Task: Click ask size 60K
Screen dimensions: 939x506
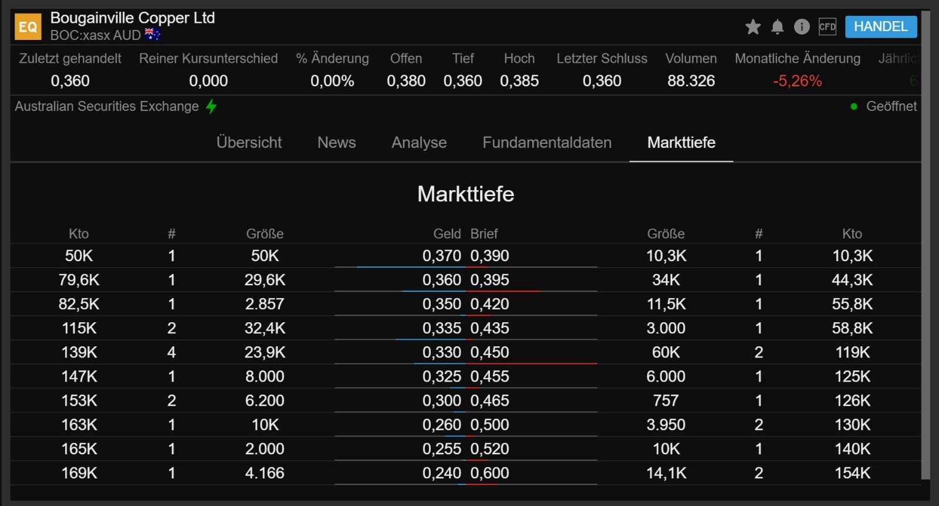Action: click(666, 352)
